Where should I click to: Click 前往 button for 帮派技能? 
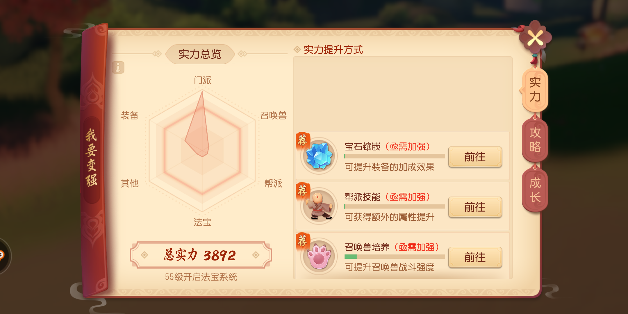pos(475,207)
